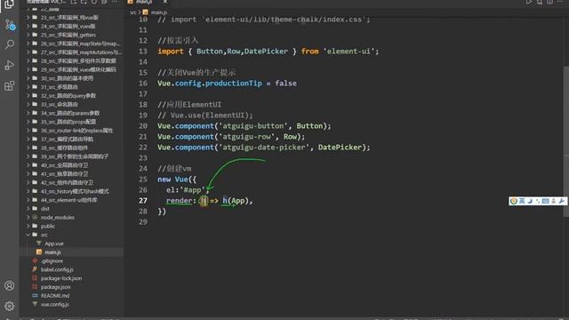Open package.json file
569x320 pixels.
click(x=55, y=287)
